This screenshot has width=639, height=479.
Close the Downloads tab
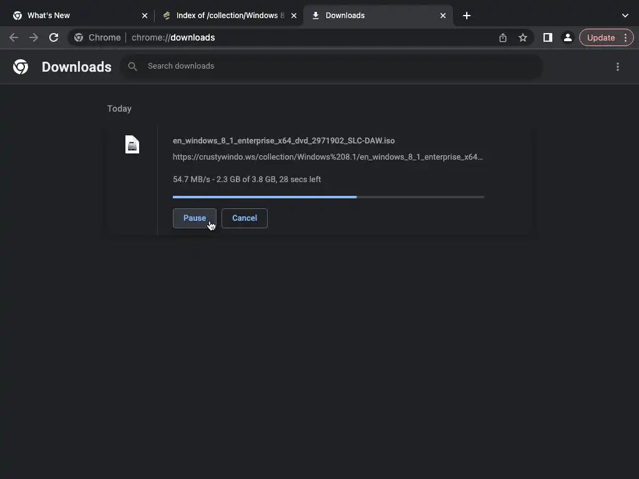pyautogui.click(x=443, y=16)
